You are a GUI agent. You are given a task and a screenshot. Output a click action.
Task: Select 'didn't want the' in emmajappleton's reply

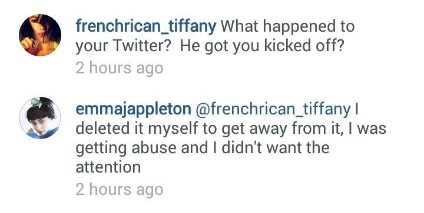pos(276,147)
